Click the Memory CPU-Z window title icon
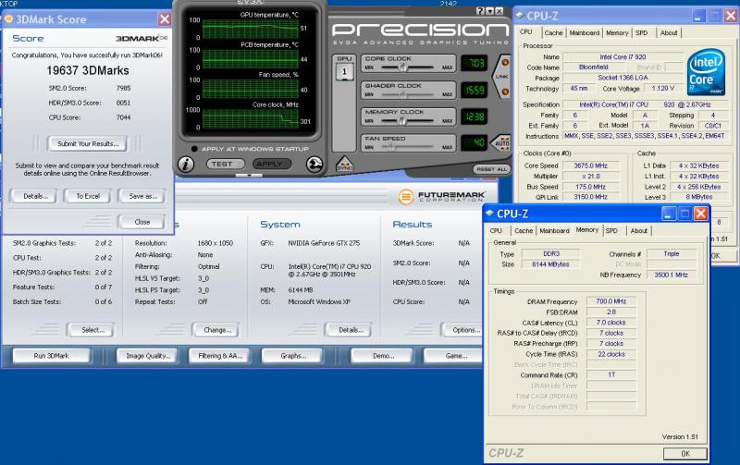The image size is (740, 465). (x=489, y=214)
